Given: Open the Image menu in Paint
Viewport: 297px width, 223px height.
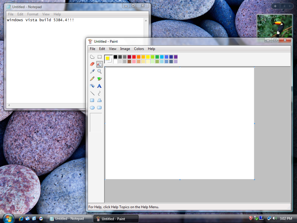Looking at the screenshot, I should (125, 49).
